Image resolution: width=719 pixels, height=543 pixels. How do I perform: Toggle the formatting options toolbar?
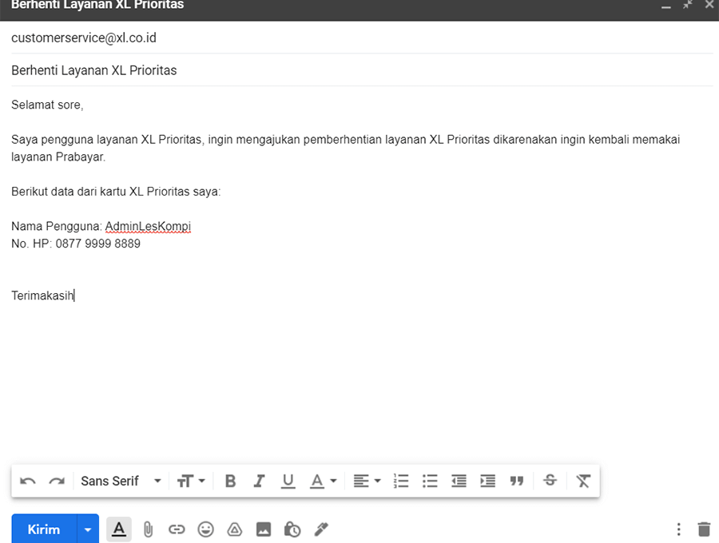point(119,529)
